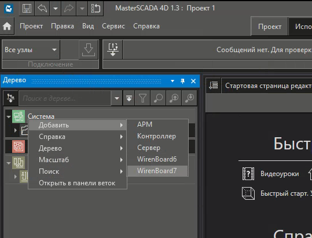Click the magnifier search icon in tree toolbar
This screenshot has height=238, width=312.
click(x=158, y=98)
